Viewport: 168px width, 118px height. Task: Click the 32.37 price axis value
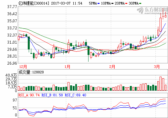pos(12,35)
